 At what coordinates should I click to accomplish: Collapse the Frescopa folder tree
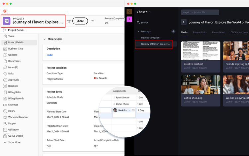coord(138,31)
